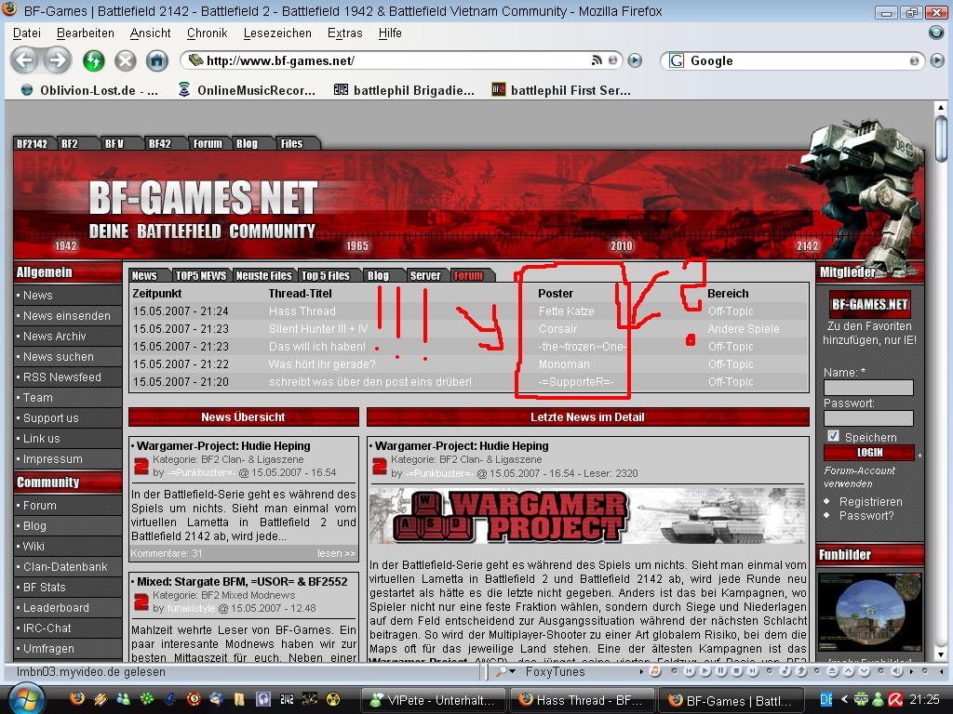This screenshot has height=714, width=953.
Task: Click the Google search engine icon
Action: point(676,60)
